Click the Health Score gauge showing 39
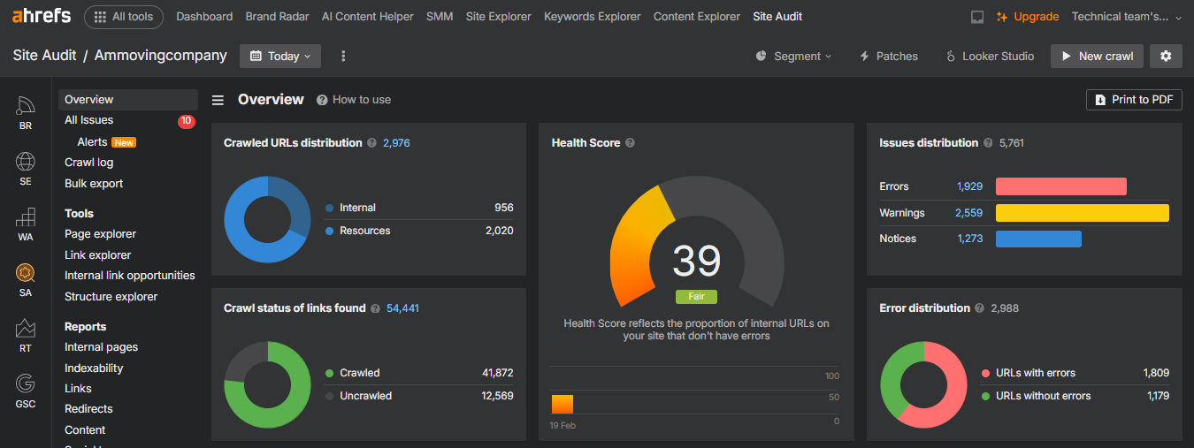The height and width of the screenshot is (448, 1194). click(696, 240)
